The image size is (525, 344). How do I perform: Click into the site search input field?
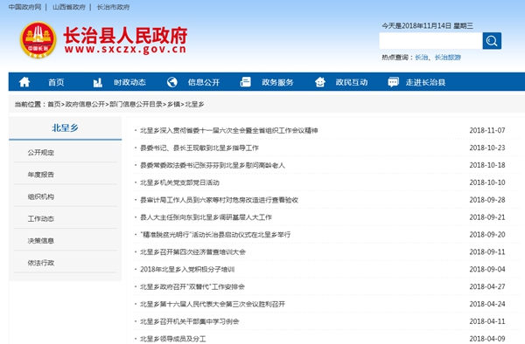(430, 41)
